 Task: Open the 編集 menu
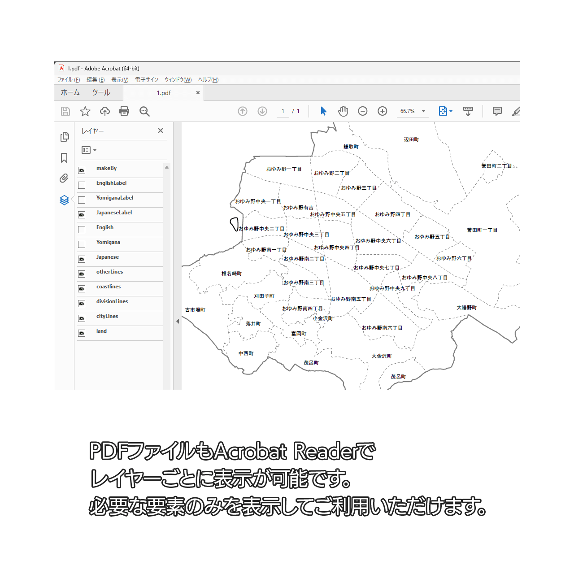(96, 80)
